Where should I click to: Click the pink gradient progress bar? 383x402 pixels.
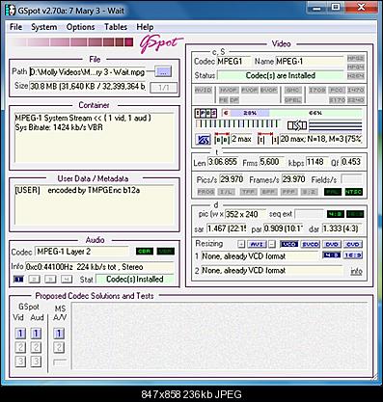coord(72,42)
